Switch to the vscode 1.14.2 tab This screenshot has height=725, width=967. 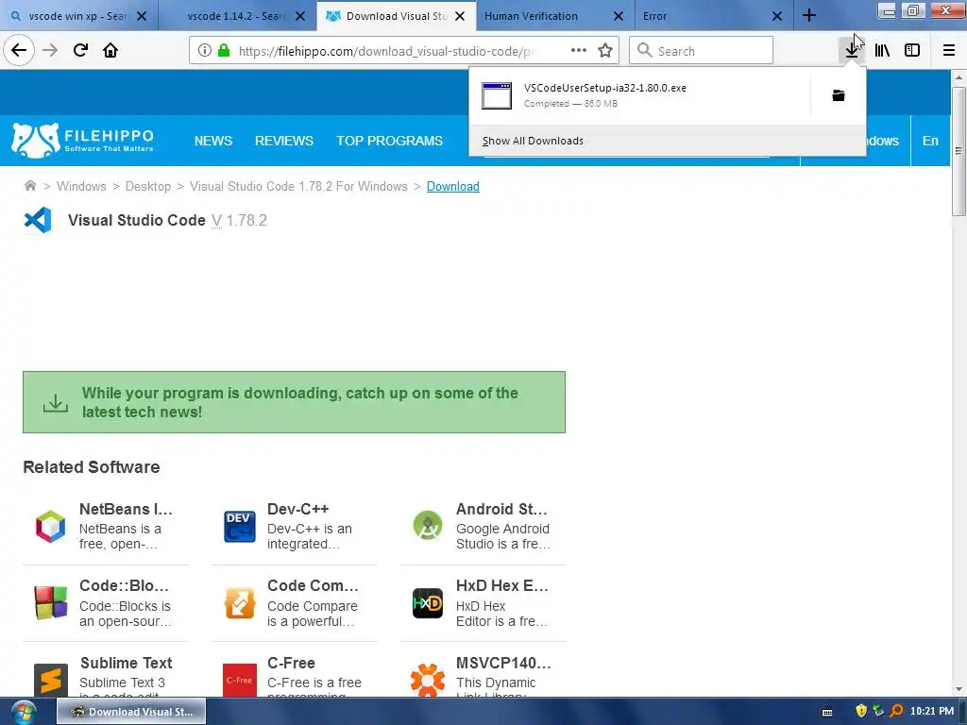coord(237,16)
